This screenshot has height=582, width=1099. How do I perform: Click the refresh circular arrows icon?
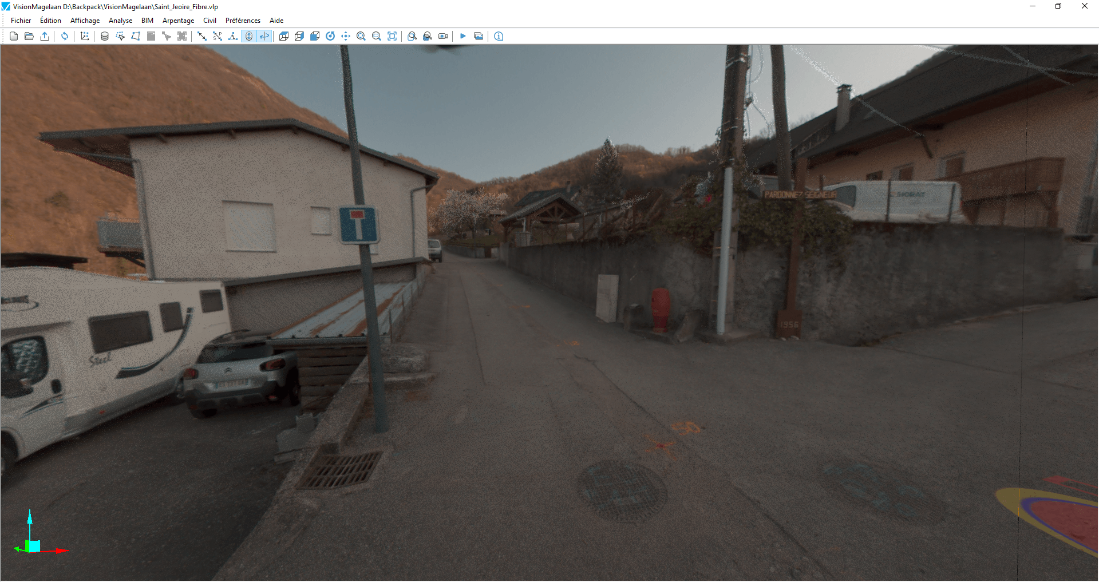click(65, 36)
